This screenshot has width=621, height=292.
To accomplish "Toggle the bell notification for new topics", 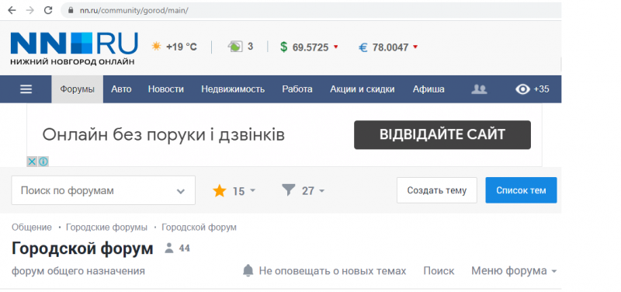I will point(248,270).
